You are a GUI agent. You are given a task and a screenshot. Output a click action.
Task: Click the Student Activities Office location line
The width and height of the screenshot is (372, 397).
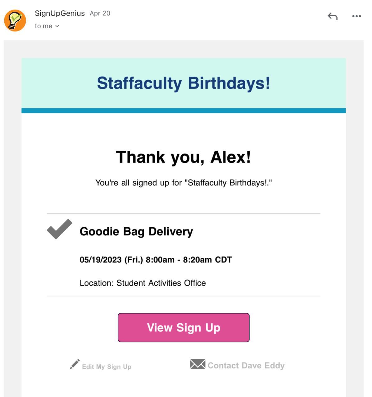(x=143, y=283)
